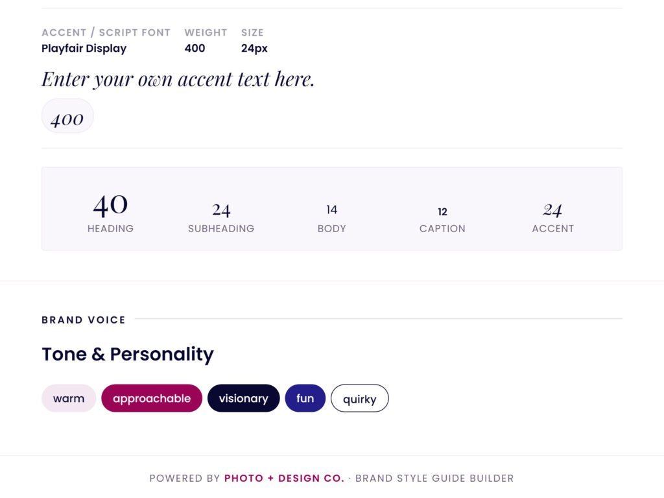Edit the accent text preview line
The width and height of the screenshot is (664, 498).
pos(178,78)
